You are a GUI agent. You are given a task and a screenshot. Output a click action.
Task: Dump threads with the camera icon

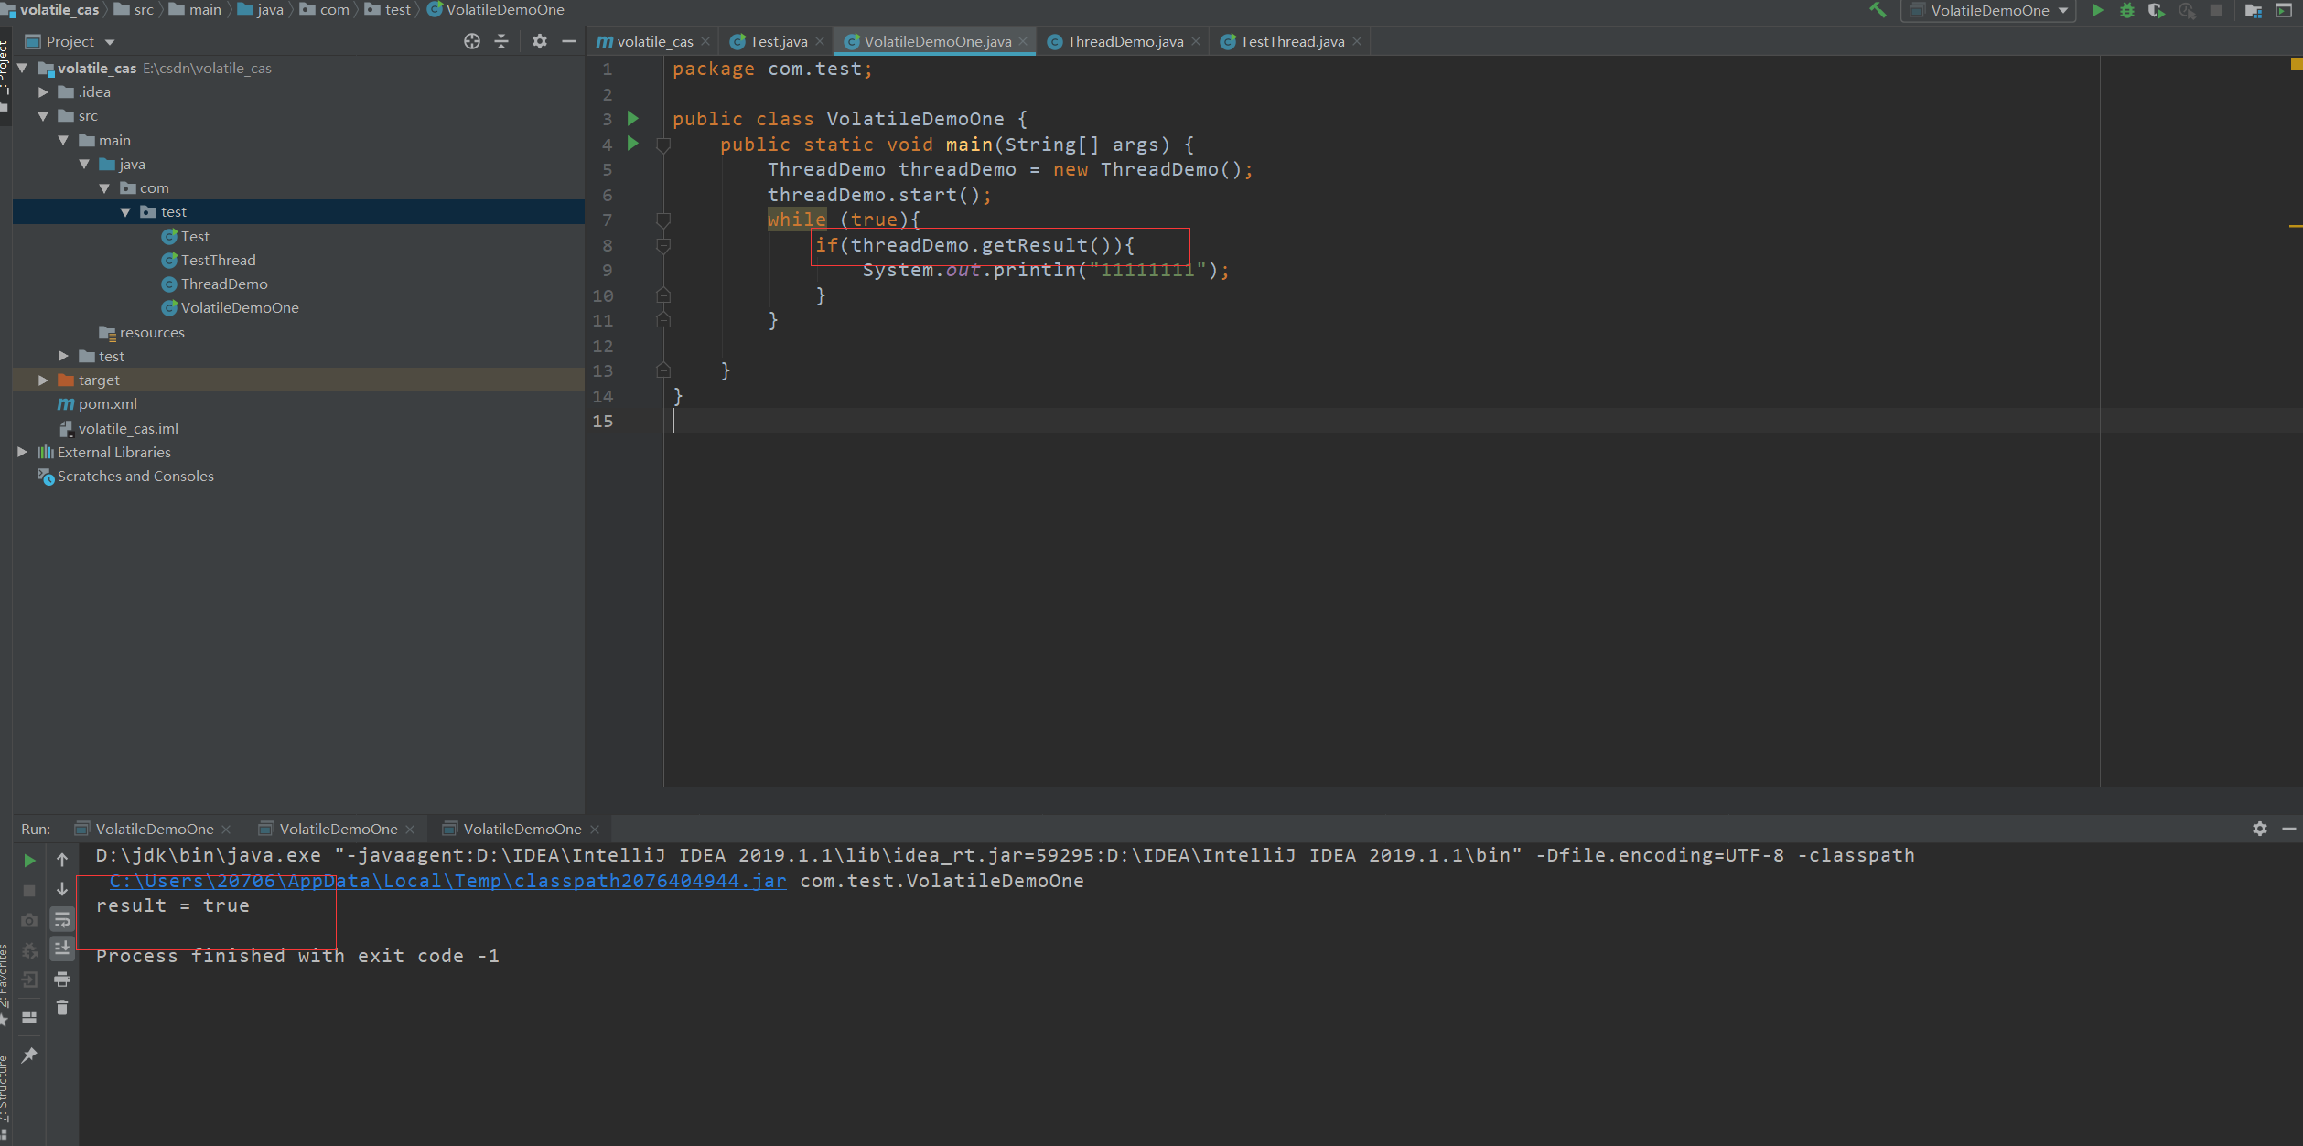[x=29, y=920]
